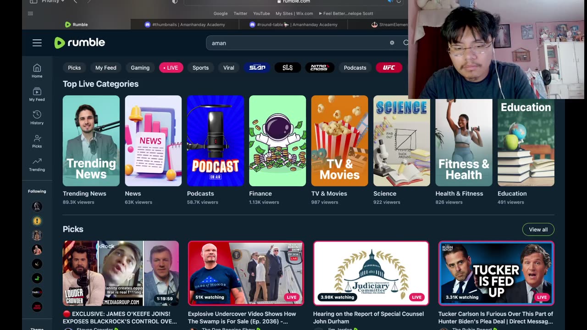Open the Safari bookmarks grid icon
This screenshot has height=330, width=587.
(30, 13)
